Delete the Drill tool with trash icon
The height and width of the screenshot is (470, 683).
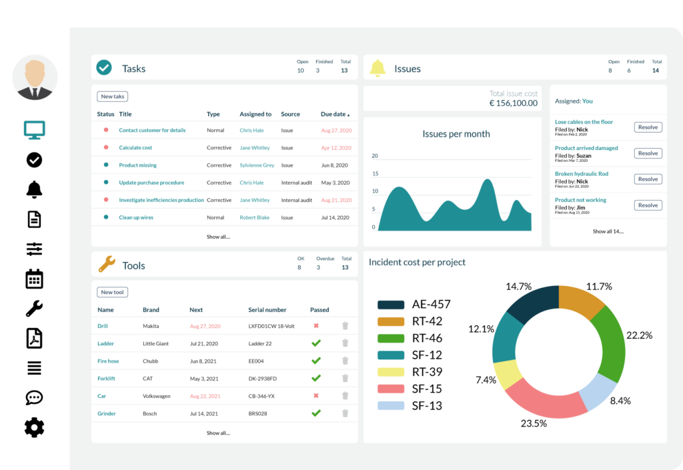point(345,326)
